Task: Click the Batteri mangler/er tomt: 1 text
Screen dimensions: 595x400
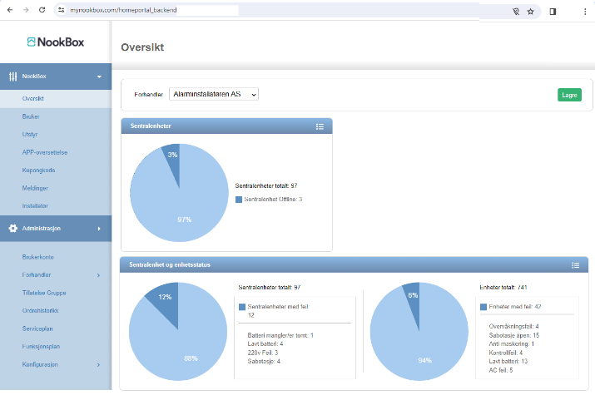Action: point(280,335)
